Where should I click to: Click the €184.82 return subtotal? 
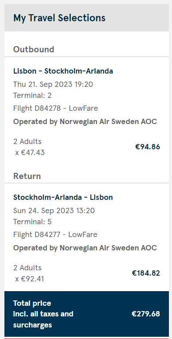click(x=146, y=273)
